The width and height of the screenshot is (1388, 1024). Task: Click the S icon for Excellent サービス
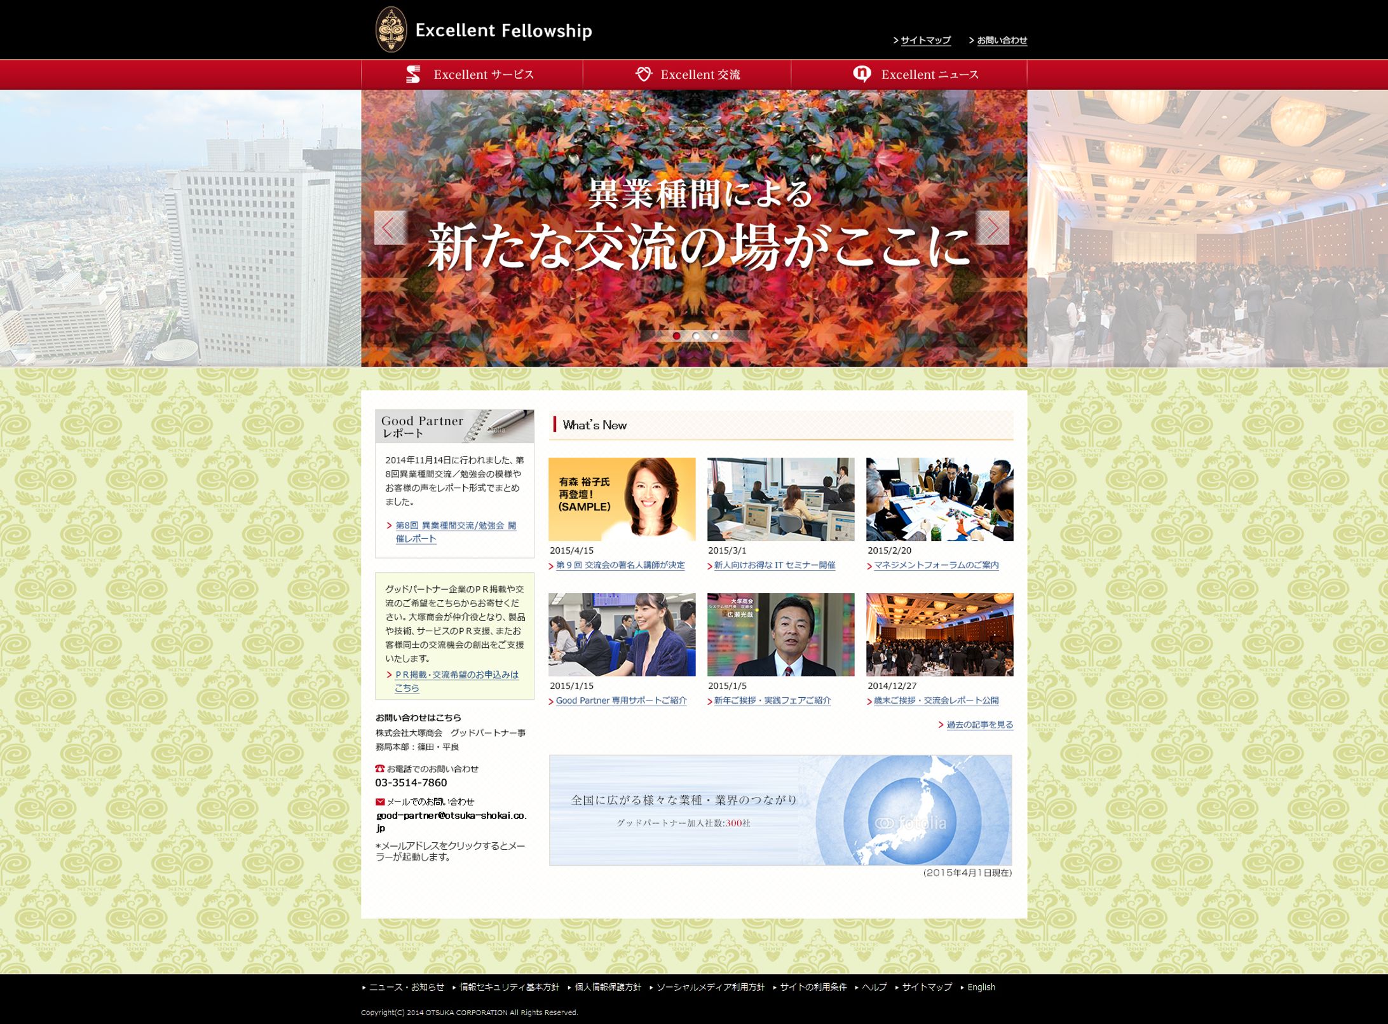[x=413, y=74]
